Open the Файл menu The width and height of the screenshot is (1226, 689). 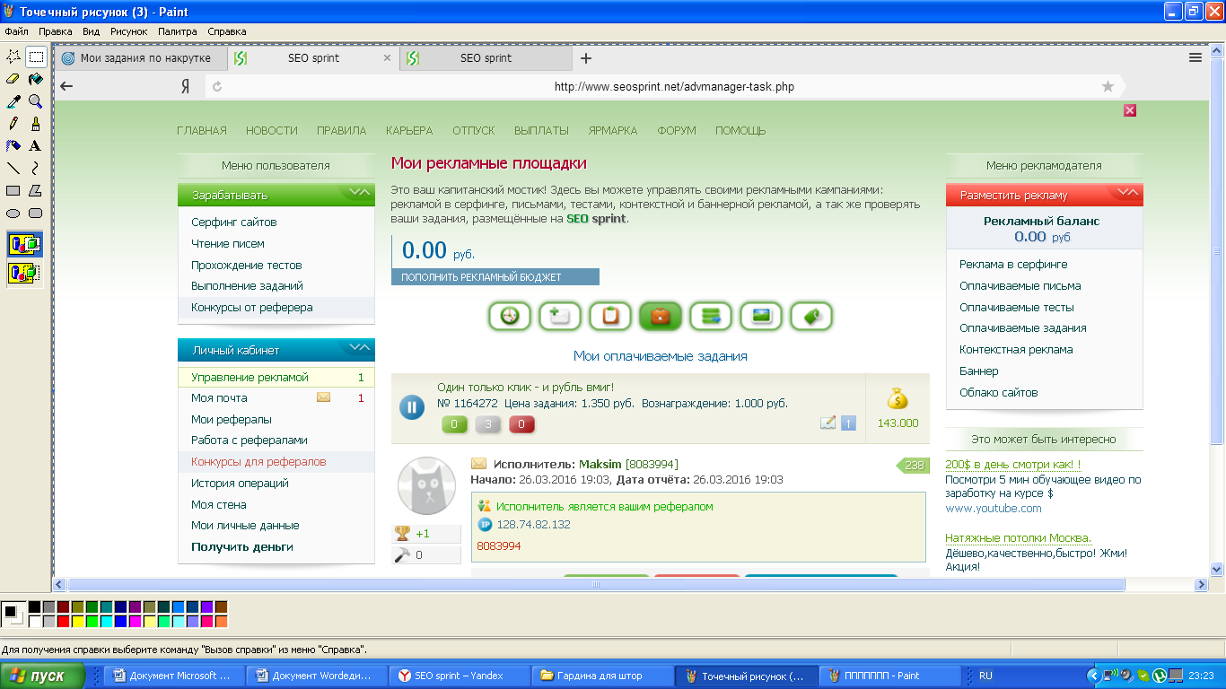pos(16,31)
